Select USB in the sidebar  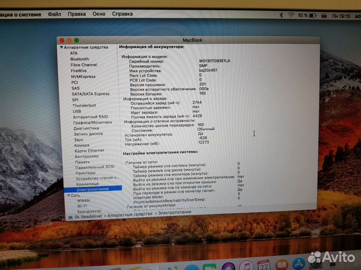[77, 111]
